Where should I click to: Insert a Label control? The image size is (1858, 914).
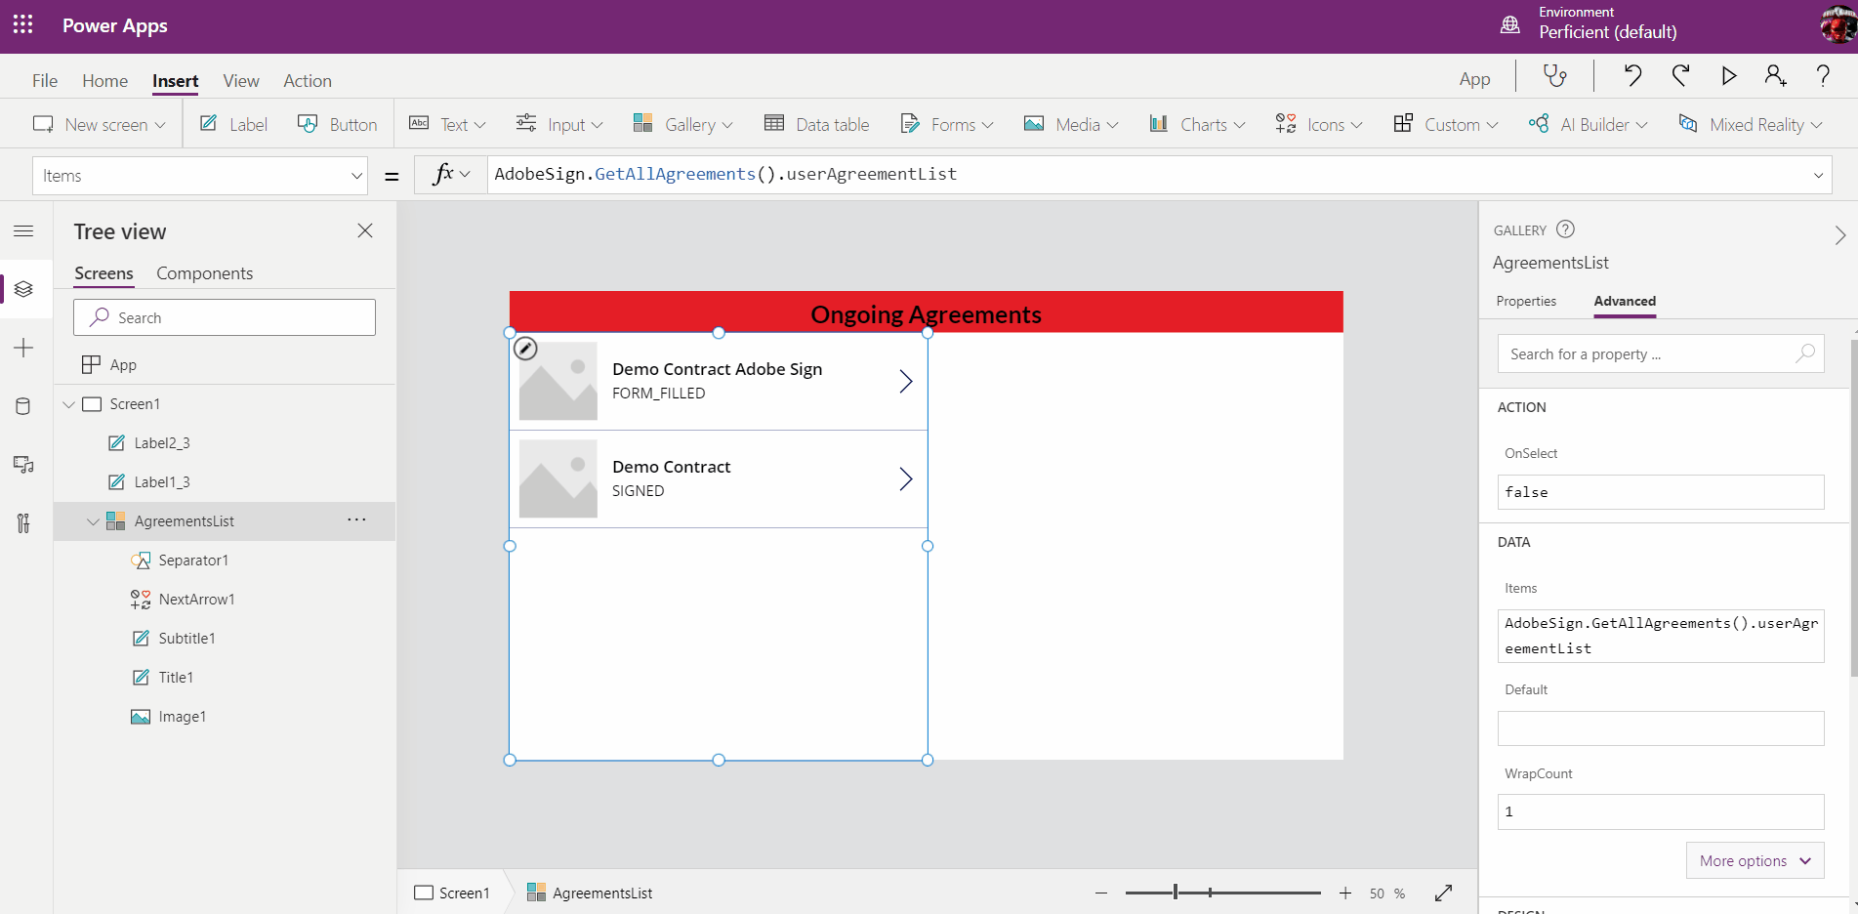[x=233, y=124]
